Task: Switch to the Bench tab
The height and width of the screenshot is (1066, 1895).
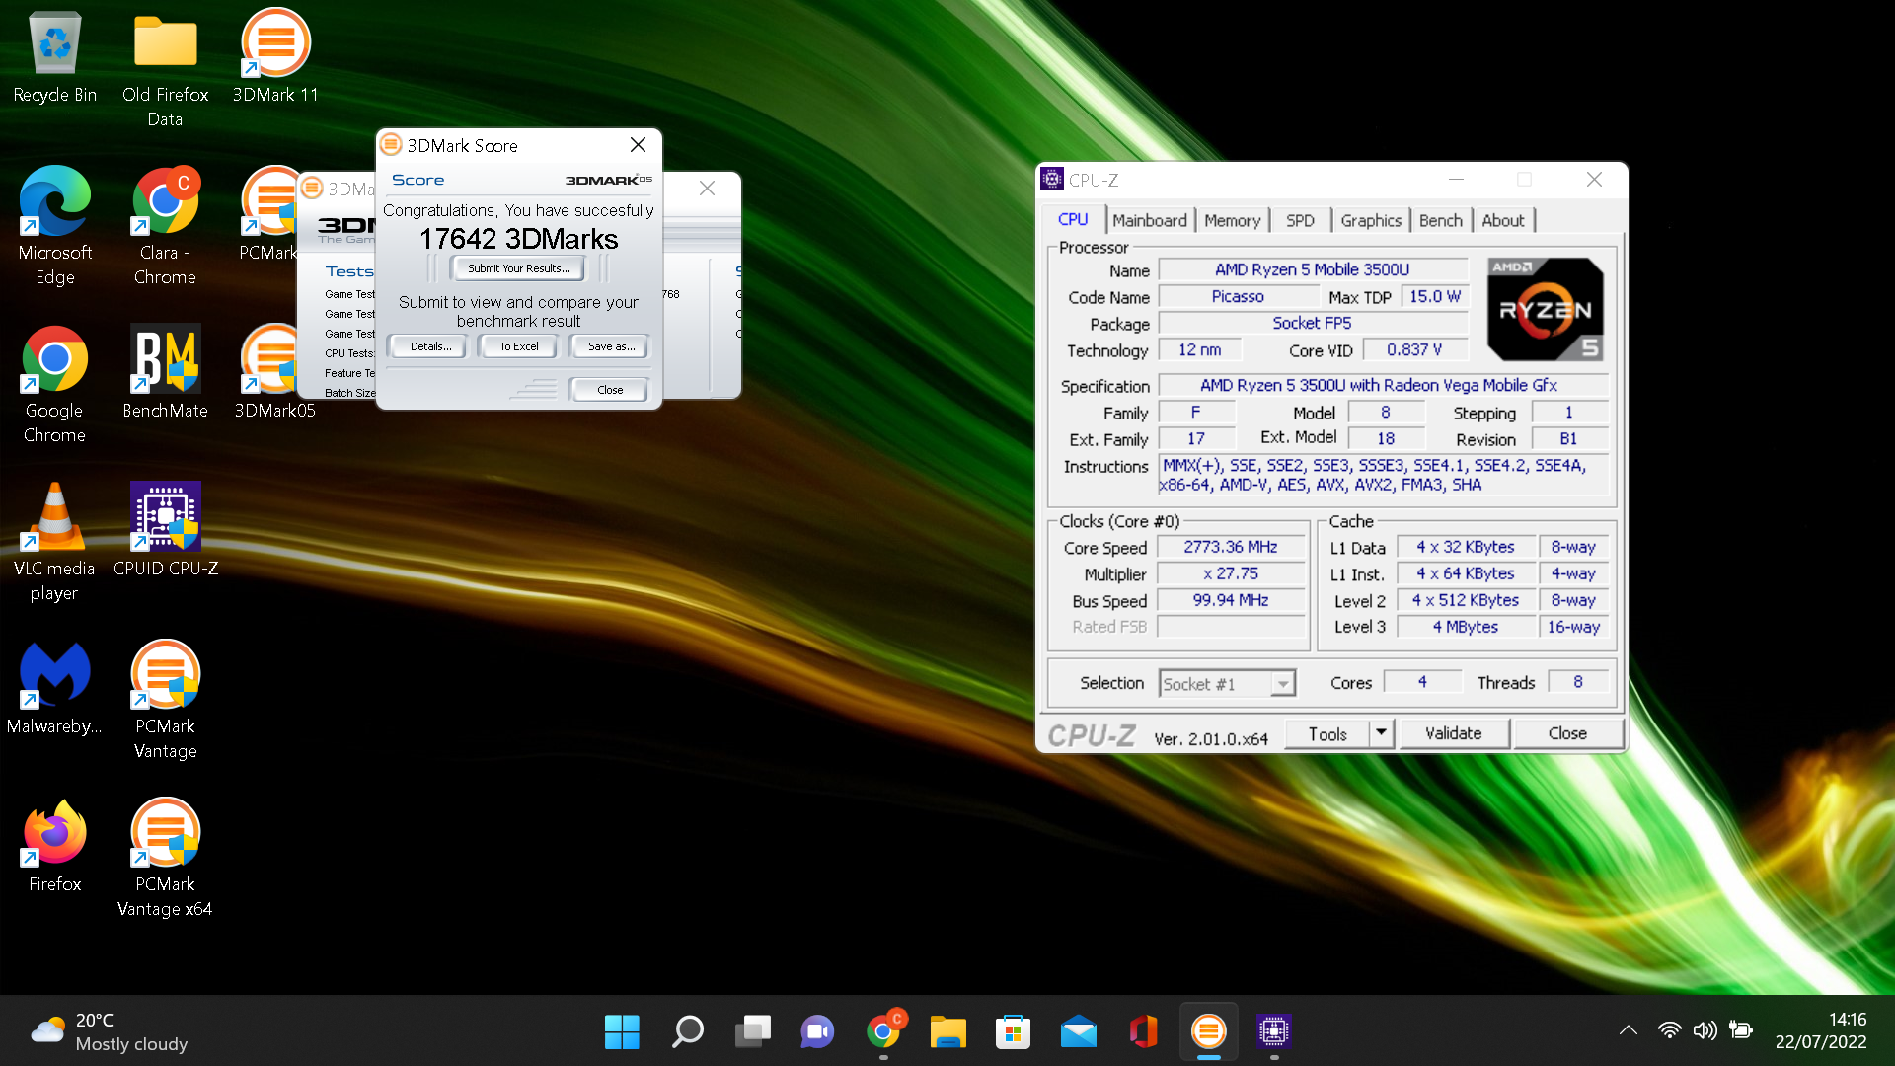Action: coord(1441,221)
